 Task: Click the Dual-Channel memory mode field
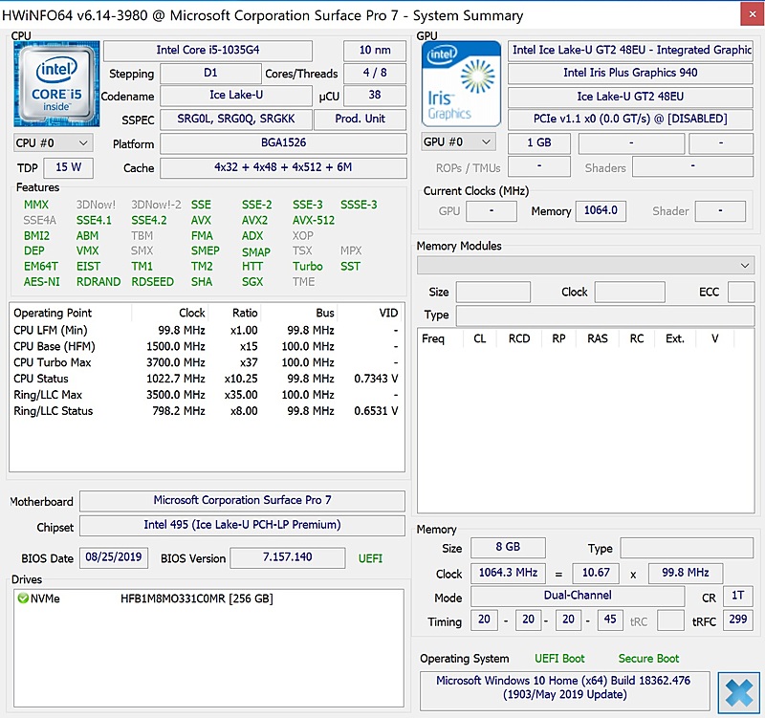pos(583,596)
